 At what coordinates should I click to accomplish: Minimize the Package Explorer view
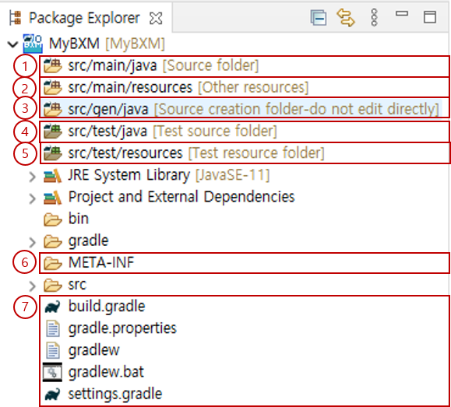402,13
